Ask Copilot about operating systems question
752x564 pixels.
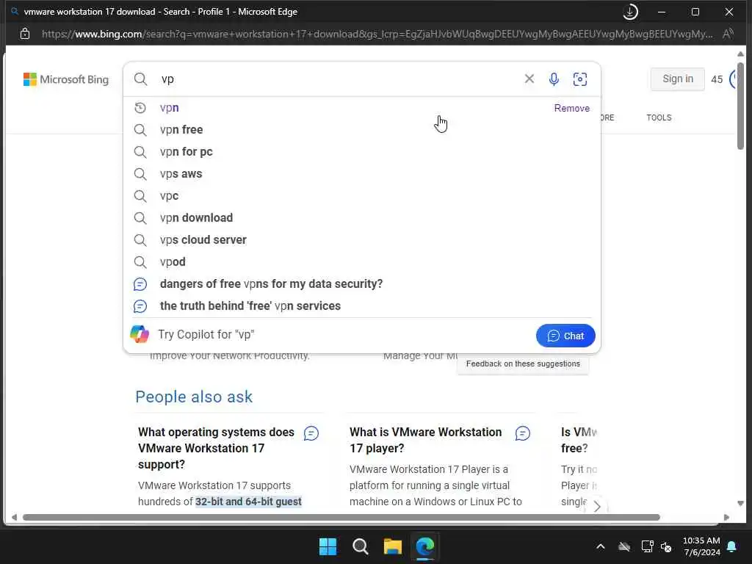(x=311, y=433)
